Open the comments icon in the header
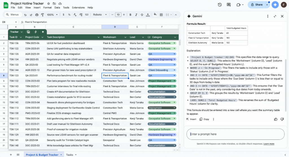Image resolution: width=289 pixels, height=157 pixels. click(229, 5)
